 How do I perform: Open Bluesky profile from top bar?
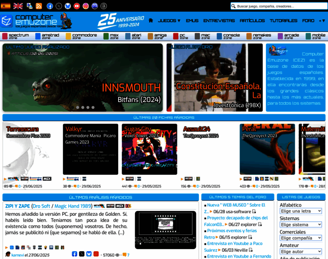point(68,6)
